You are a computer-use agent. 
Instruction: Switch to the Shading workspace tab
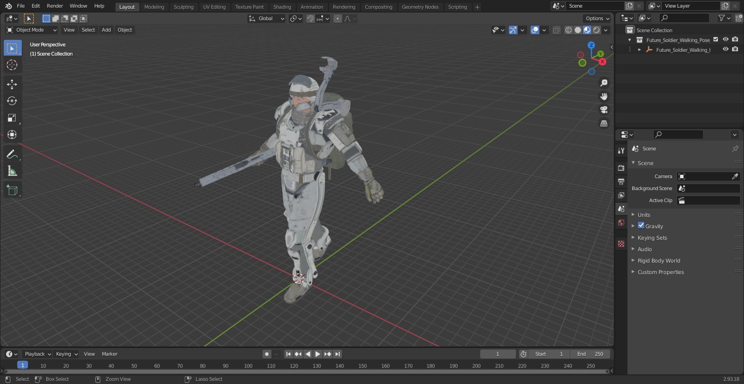[x=282, y=7]
